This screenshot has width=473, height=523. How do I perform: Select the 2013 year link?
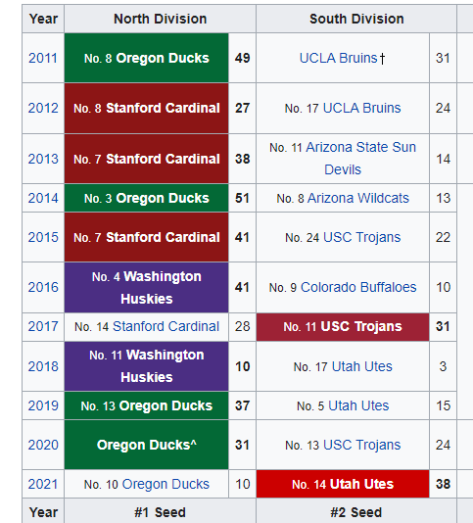click(43, 159)
